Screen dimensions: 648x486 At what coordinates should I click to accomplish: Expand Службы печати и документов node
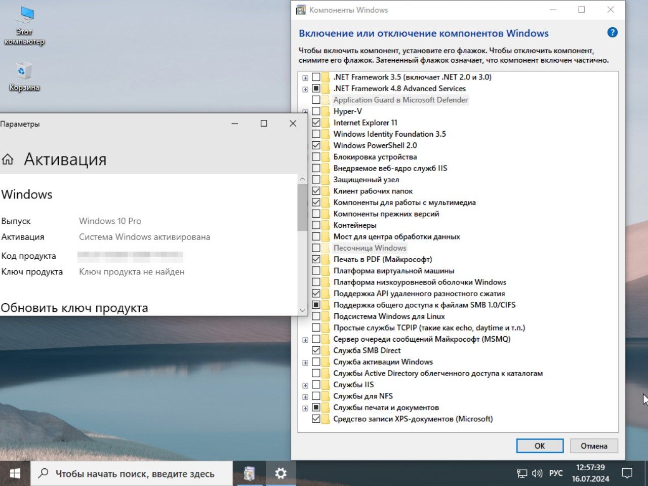pyautogui.click(x=305, y=408)
